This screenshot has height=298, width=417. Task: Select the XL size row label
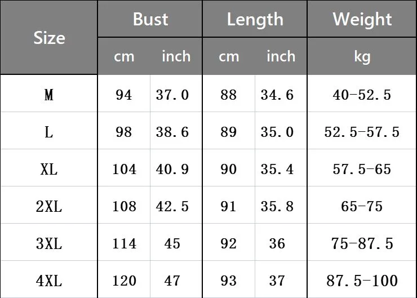[49, 169]
